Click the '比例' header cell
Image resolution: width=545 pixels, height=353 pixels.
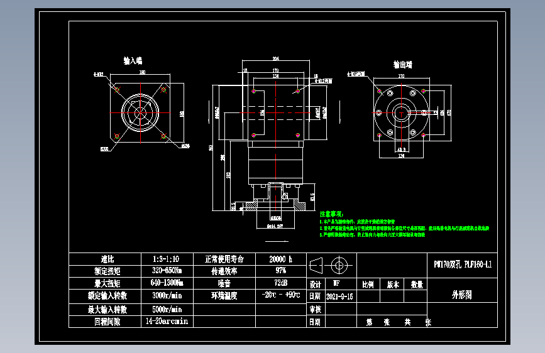(x=368, y=285)
